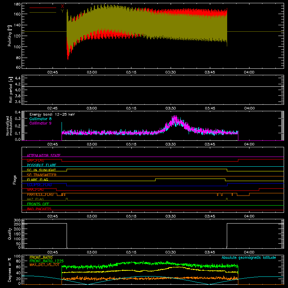Image resolution: width=288 pixels, height=288 pixels.
Task: Click the PARTICLE_FLAG label
Action: [x=40, y=194]
